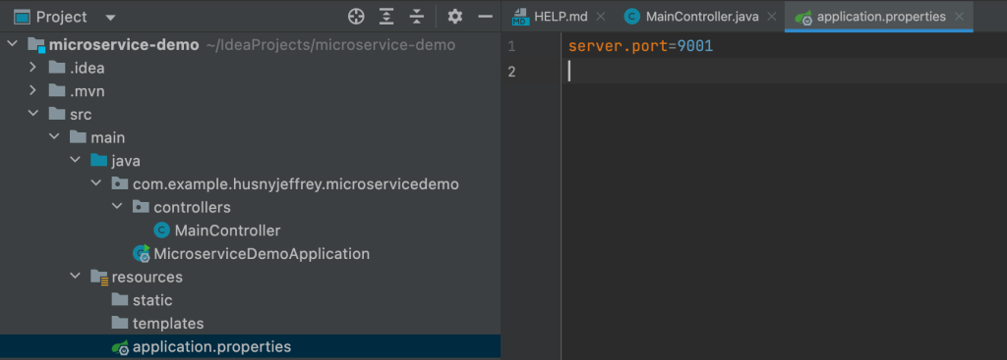The image size is (1007, 360).
Task: Click the ~/IdeaProjects/microservice-demo path text
Action: [x=330, y=45]
